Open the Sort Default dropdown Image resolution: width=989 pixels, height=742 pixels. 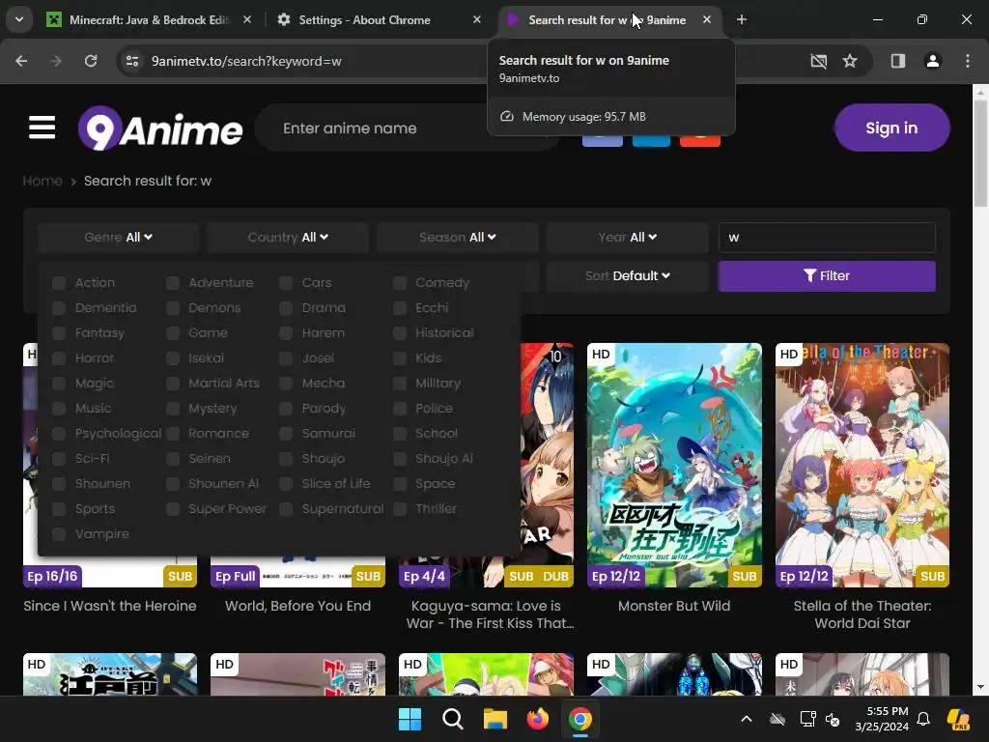pos(628,275)
